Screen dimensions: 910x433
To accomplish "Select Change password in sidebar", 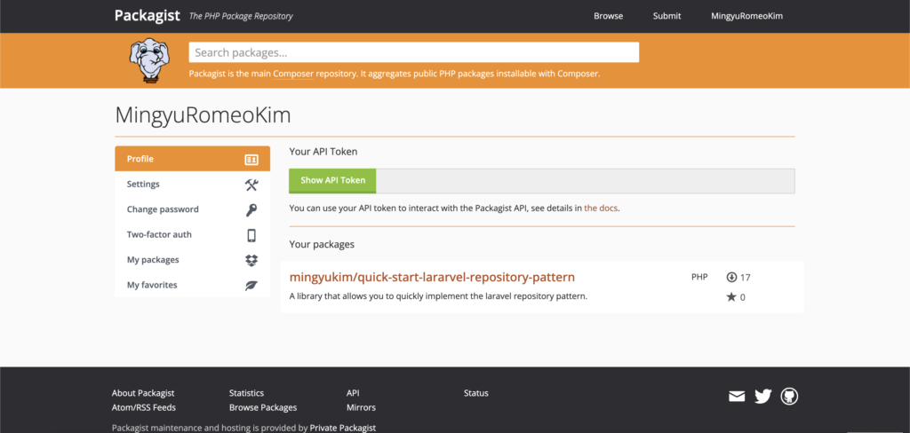I will [193, 209].
